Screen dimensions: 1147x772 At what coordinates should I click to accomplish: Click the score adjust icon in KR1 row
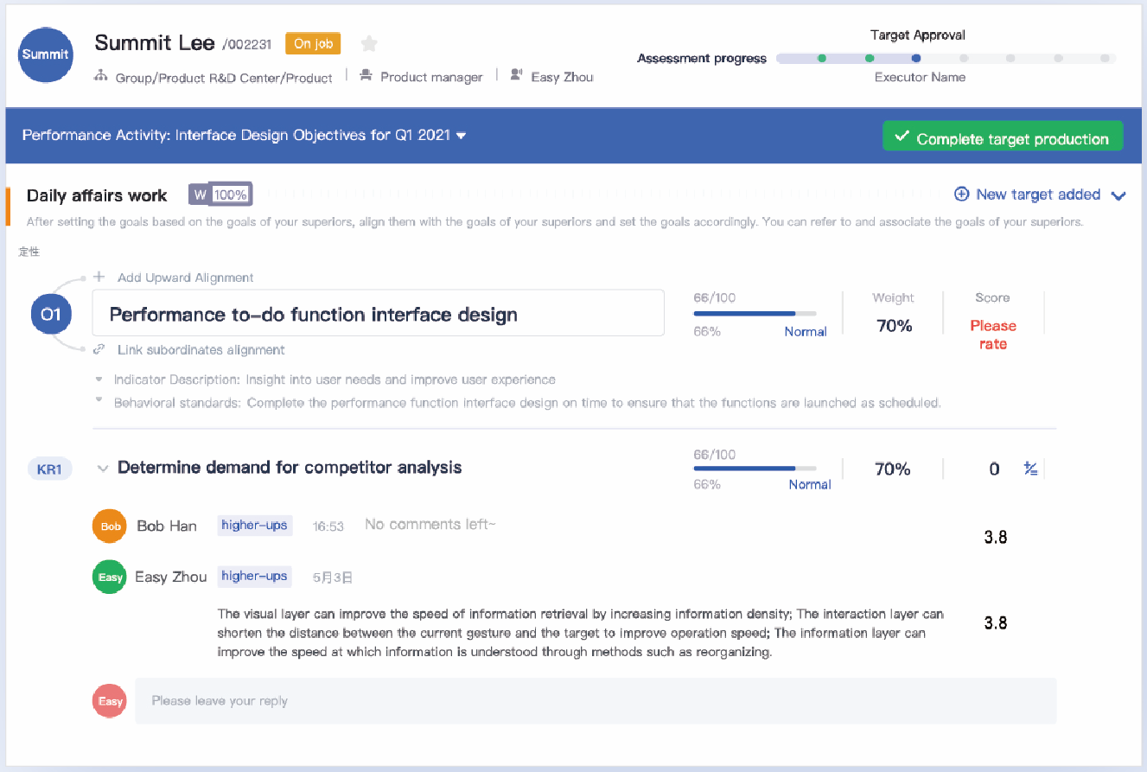[x=1030, y=469]
